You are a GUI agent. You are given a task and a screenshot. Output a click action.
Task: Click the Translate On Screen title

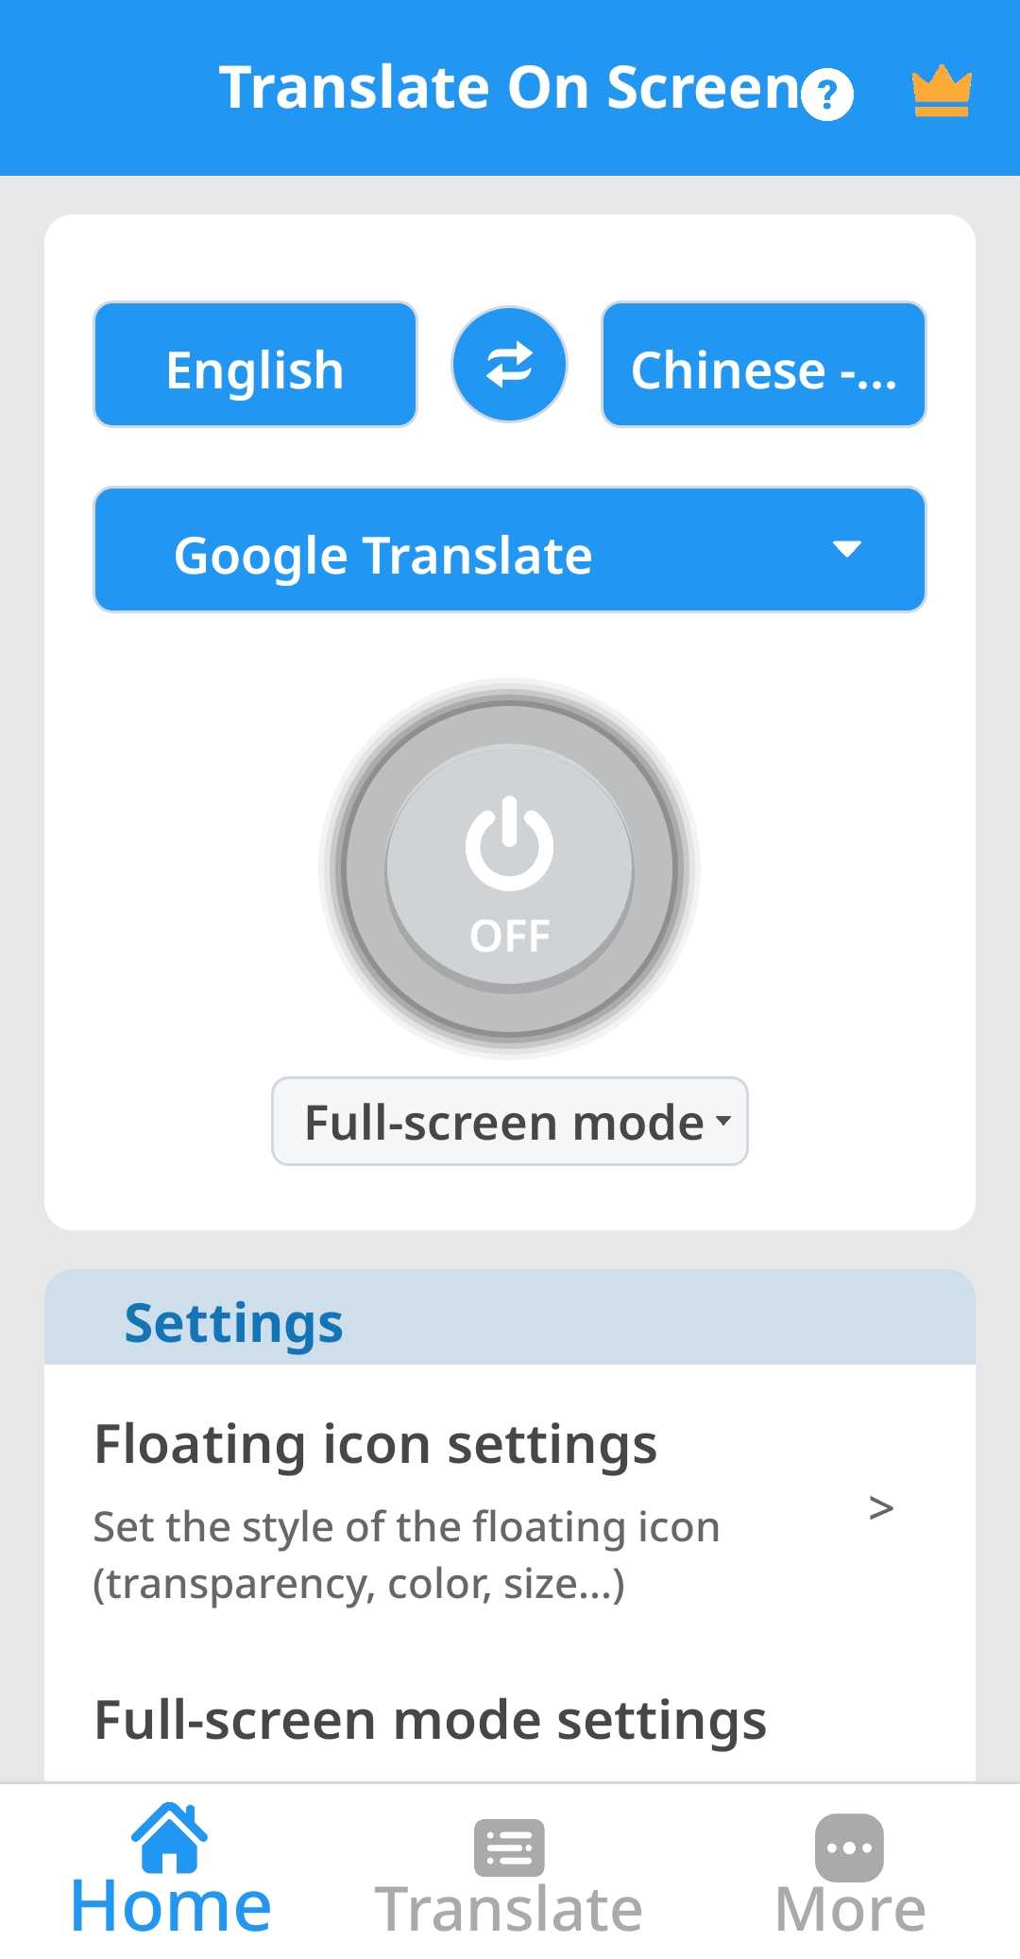coord(510,88)
